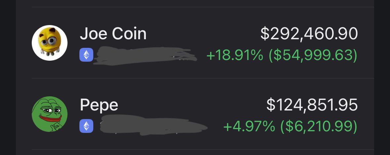
Task: Select the Pepe token name
Action: [x=99, y=105]
